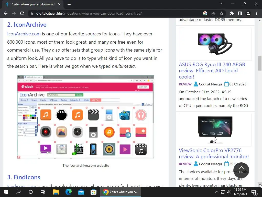Click the address bar URL
Viewport: 262px width, 197px height.
coord(89,13)
